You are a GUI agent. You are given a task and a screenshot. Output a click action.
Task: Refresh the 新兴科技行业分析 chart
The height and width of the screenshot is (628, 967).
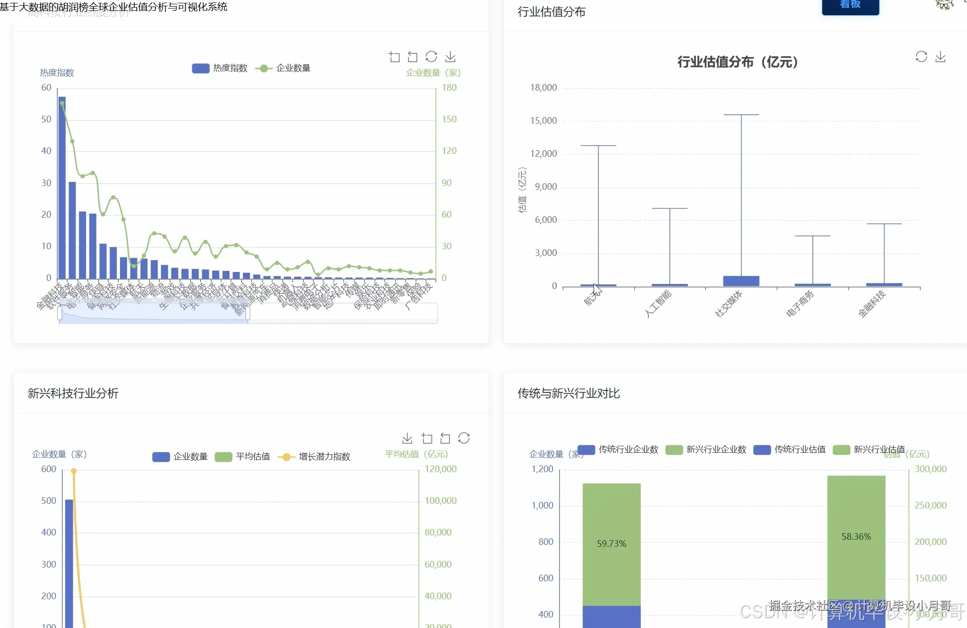pyautogui.click(x=464, y=438)
